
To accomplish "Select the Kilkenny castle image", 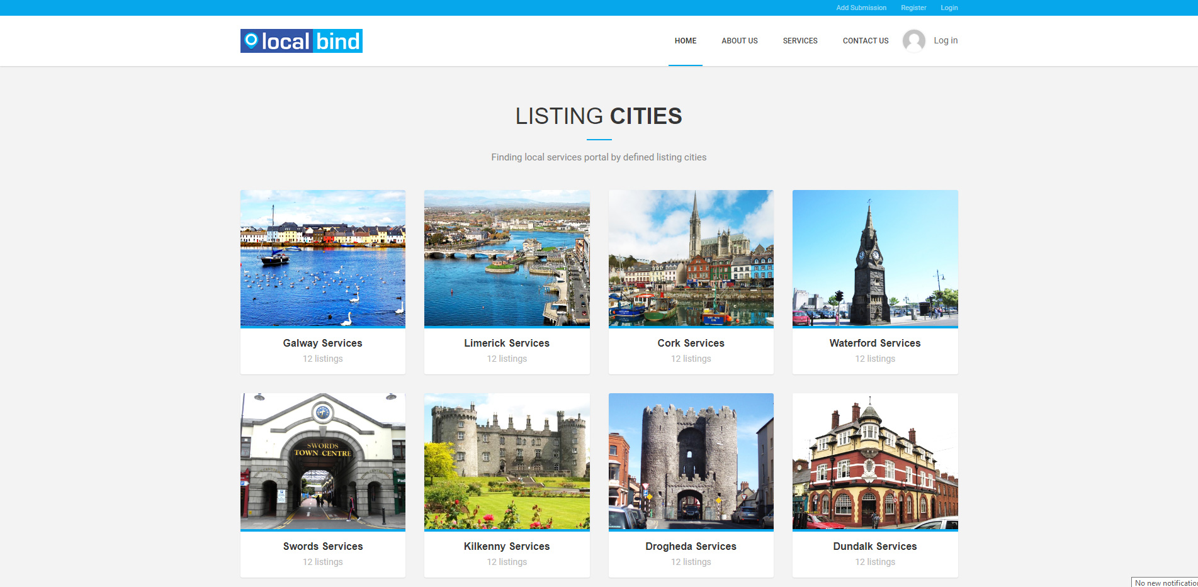I will tap(507, 461).
